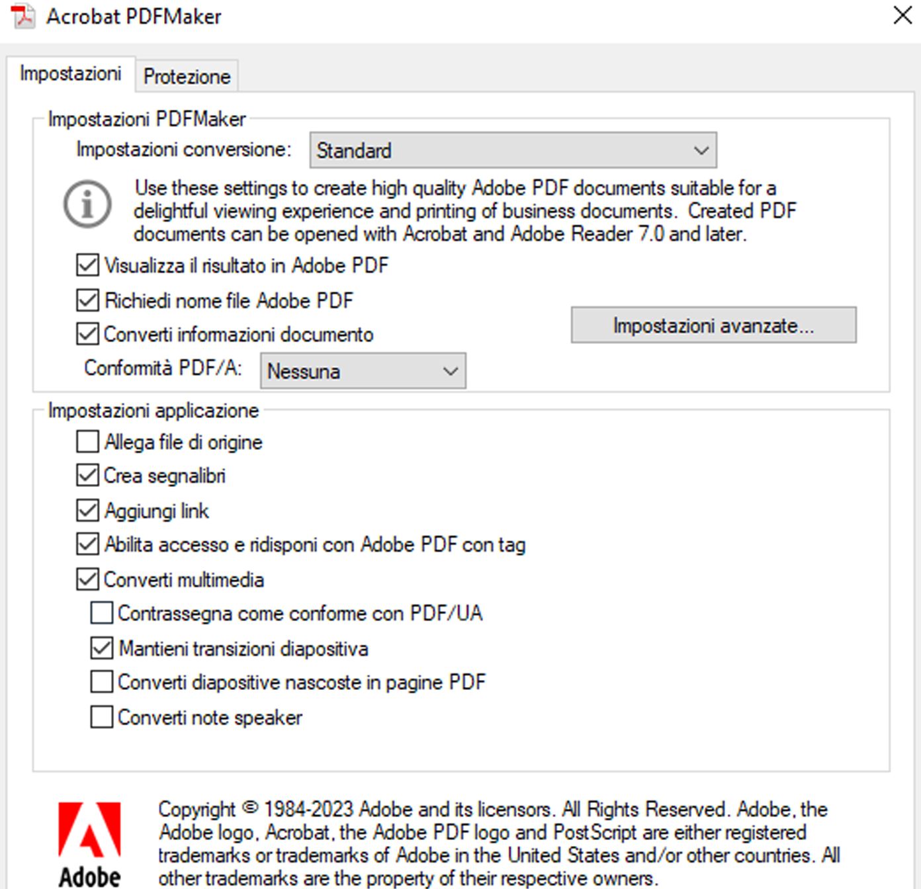This screenshot has width=921, height=889.
Task: Enable Converti note speaker
Action: click(x=101, y=717)
